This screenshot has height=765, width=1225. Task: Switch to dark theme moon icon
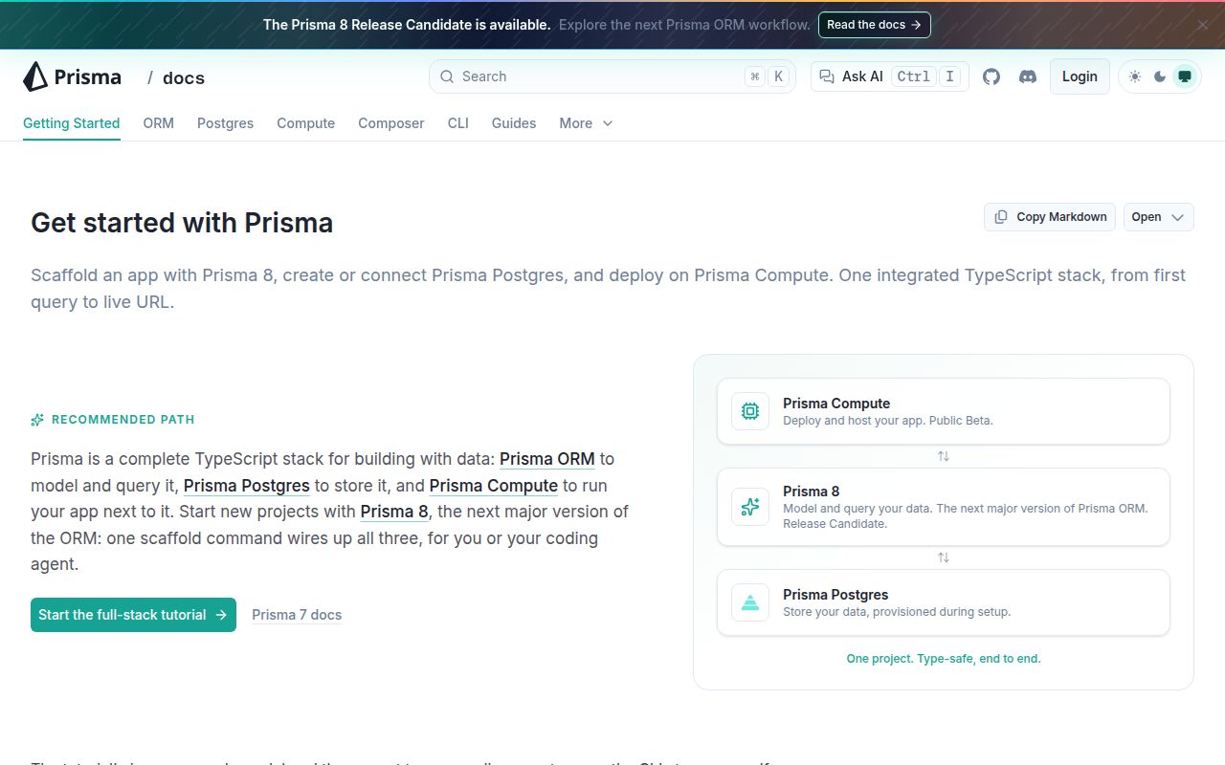click(x=1160, y=76)
